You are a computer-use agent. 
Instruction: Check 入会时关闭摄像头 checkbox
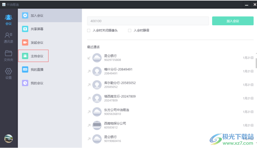[x=89, y=30]
